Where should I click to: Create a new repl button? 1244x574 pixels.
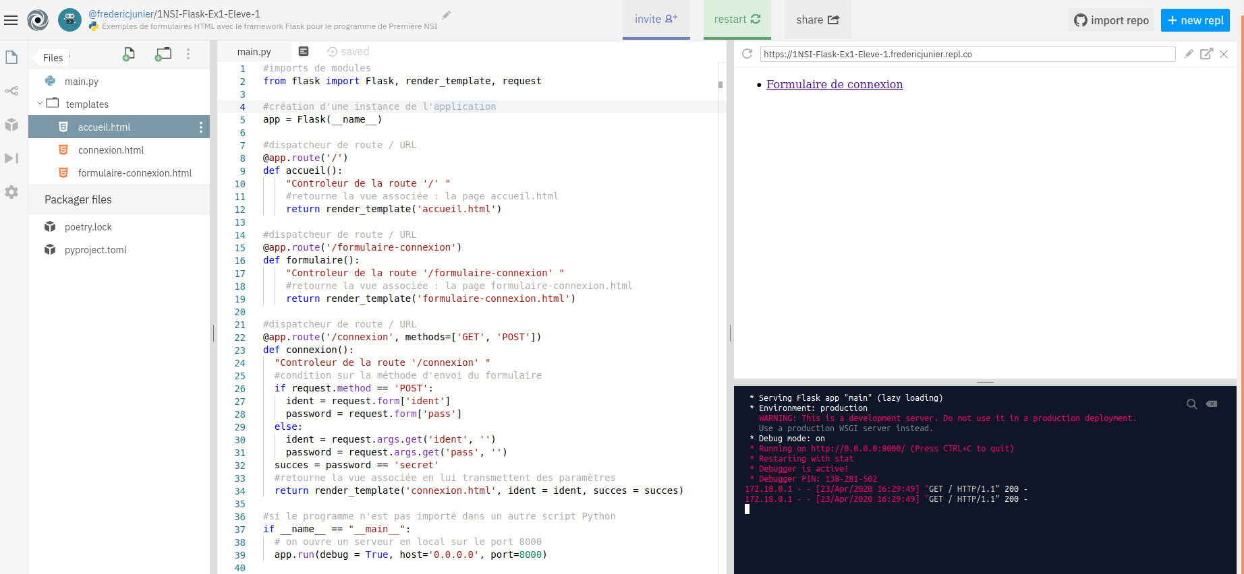pyautogui.click(x=1195, y=20)
